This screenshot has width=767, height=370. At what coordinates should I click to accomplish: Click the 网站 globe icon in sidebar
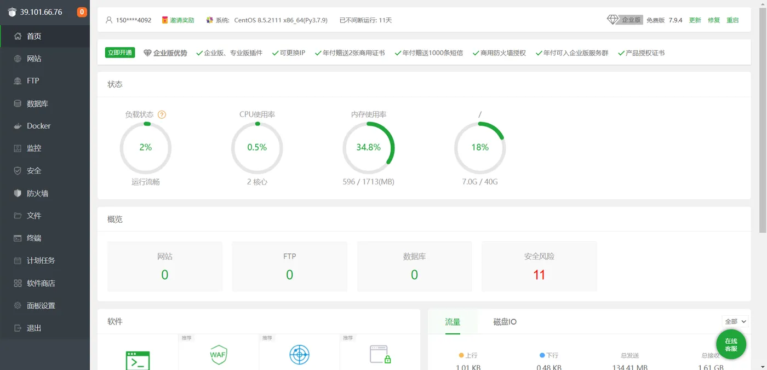(18, 59)
